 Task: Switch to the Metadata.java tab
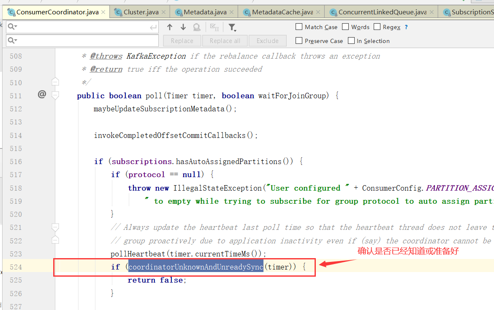[x=205, y=12]
